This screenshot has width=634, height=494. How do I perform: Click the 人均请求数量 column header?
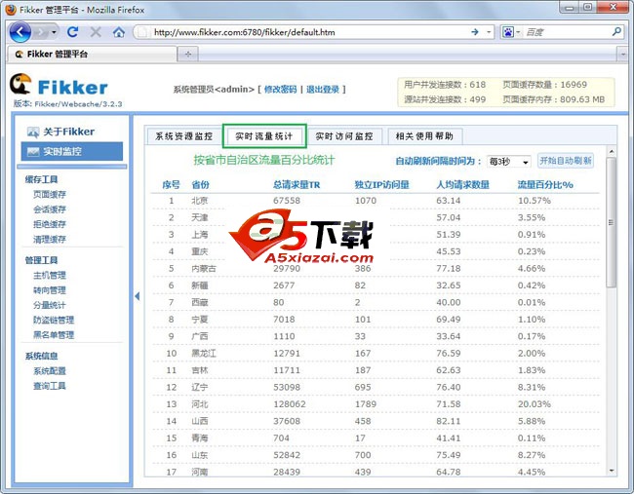462,185
